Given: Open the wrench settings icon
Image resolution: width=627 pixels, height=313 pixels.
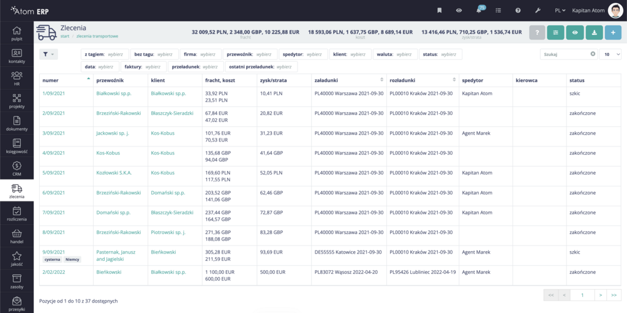Looking at the screenshot, I should click(538, 11).
